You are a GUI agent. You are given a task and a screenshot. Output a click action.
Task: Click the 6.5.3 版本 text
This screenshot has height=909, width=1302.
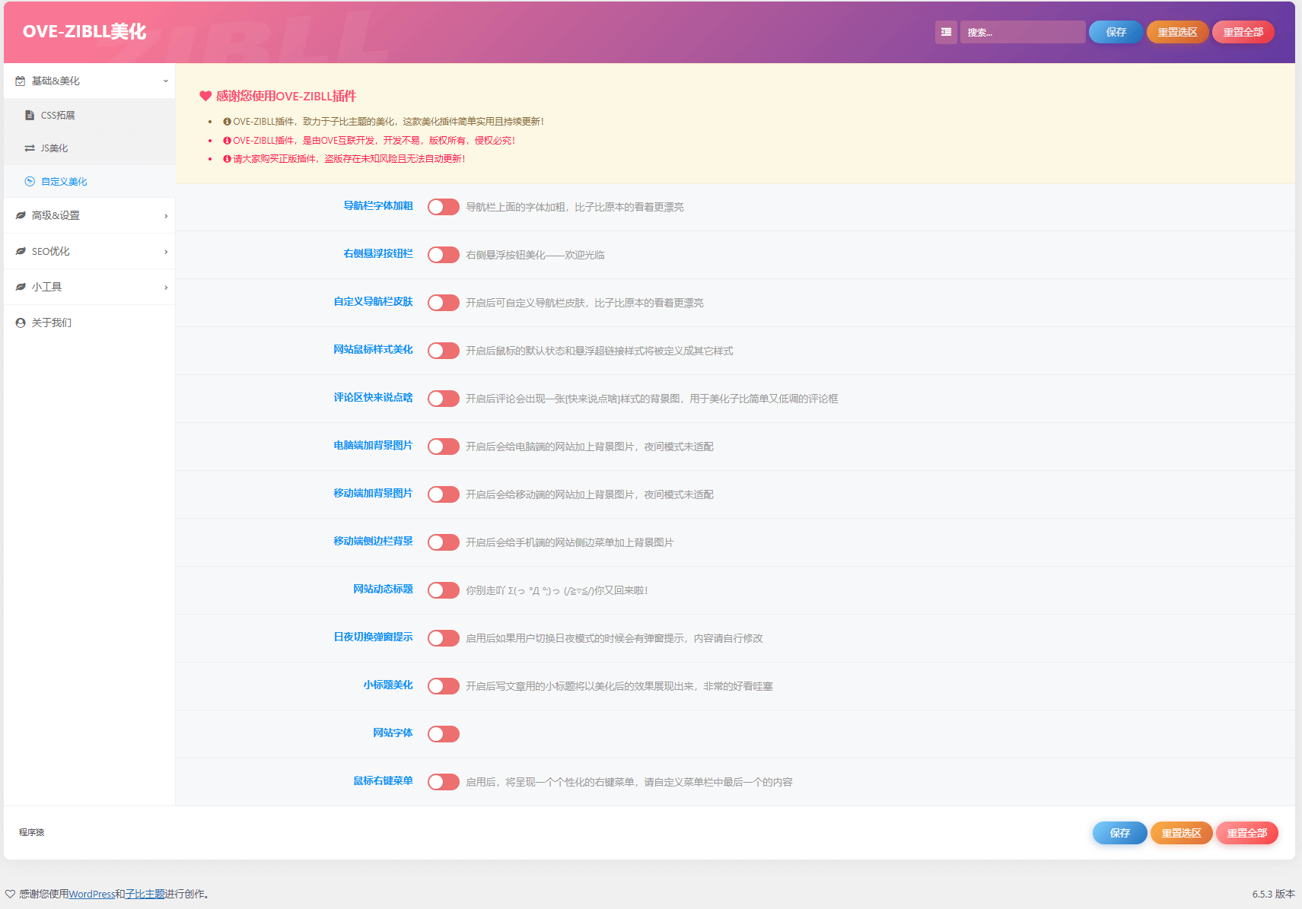click(1274, 894)
